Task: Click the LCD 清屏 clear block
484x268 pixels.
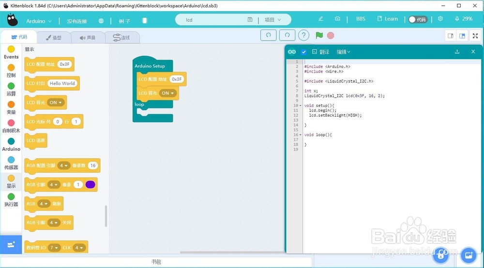Action: [36, 141]
